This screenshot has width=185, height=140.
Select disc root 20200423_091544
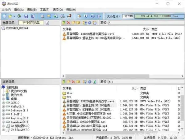(17, 28)
